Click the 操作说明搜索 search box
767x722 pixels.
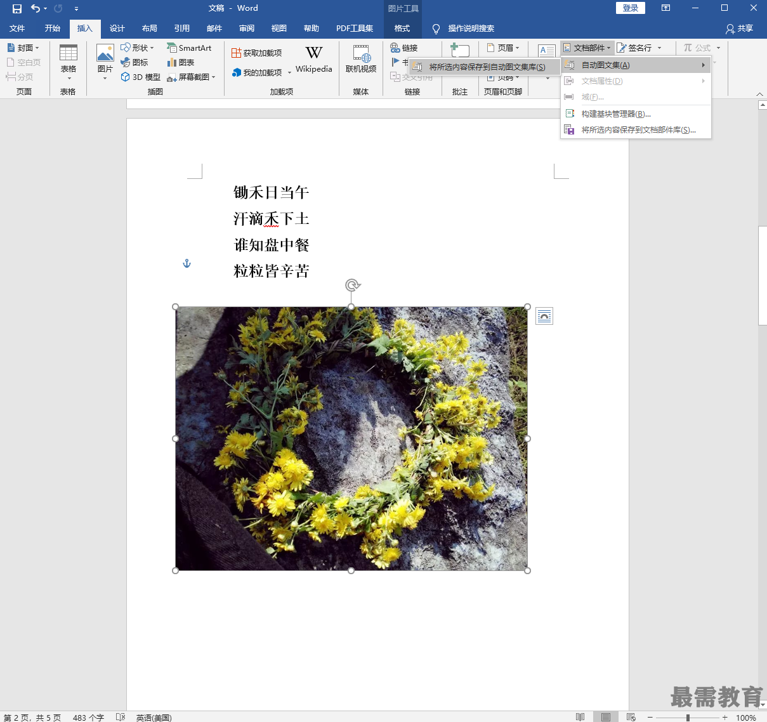point(471,29)
